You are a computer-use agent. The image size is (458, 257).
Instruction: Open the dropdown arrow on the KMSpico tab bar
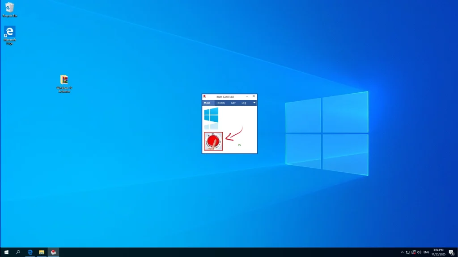(254, 103)
